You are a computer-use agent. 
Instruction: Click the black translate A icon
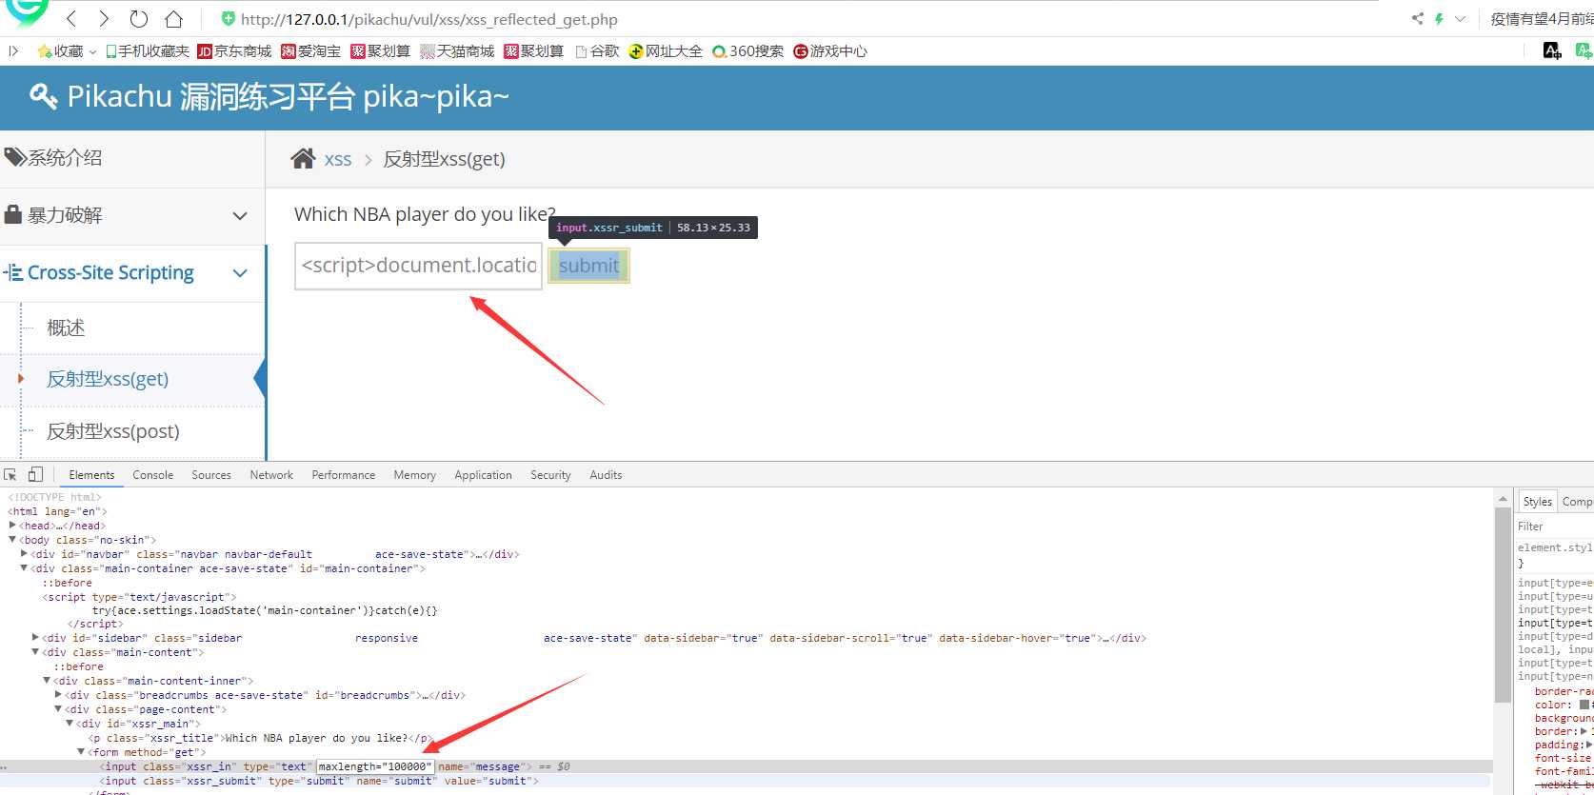1552,50
